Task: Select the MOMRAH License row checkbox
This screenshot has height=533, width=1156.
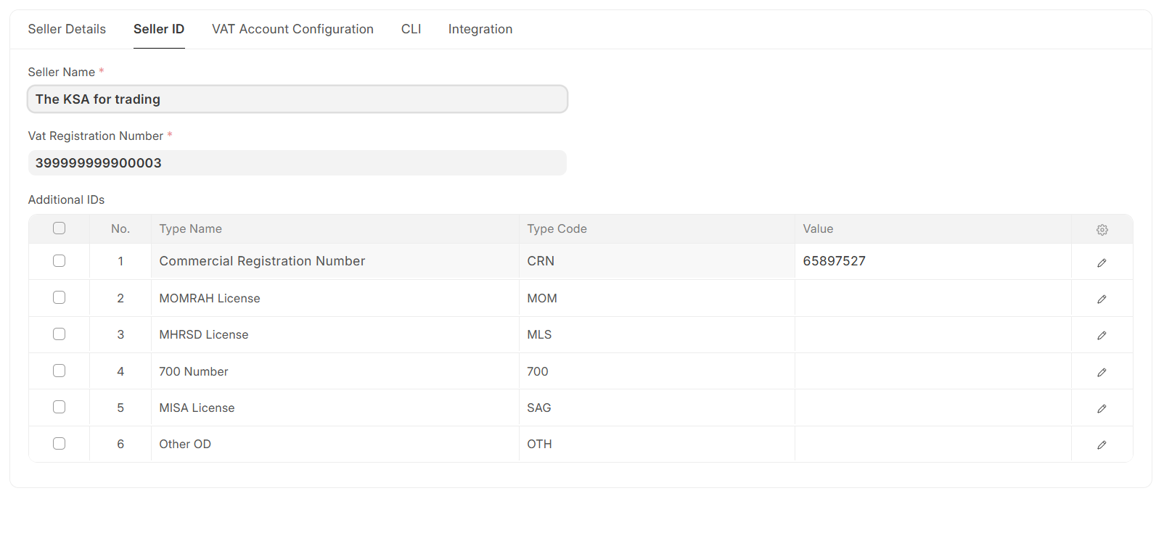Action: click(60, 298)
